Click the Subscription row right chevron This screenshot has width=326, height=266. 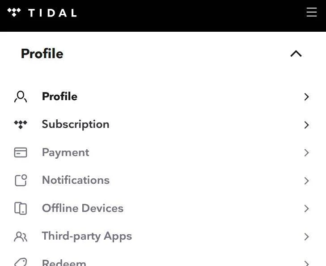[306, 125]
